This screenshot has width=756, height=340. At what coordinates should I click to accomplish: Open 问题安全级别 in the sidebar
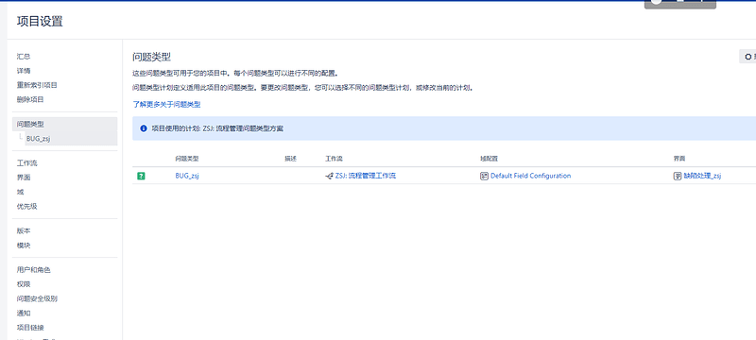[x=37, y=298]
